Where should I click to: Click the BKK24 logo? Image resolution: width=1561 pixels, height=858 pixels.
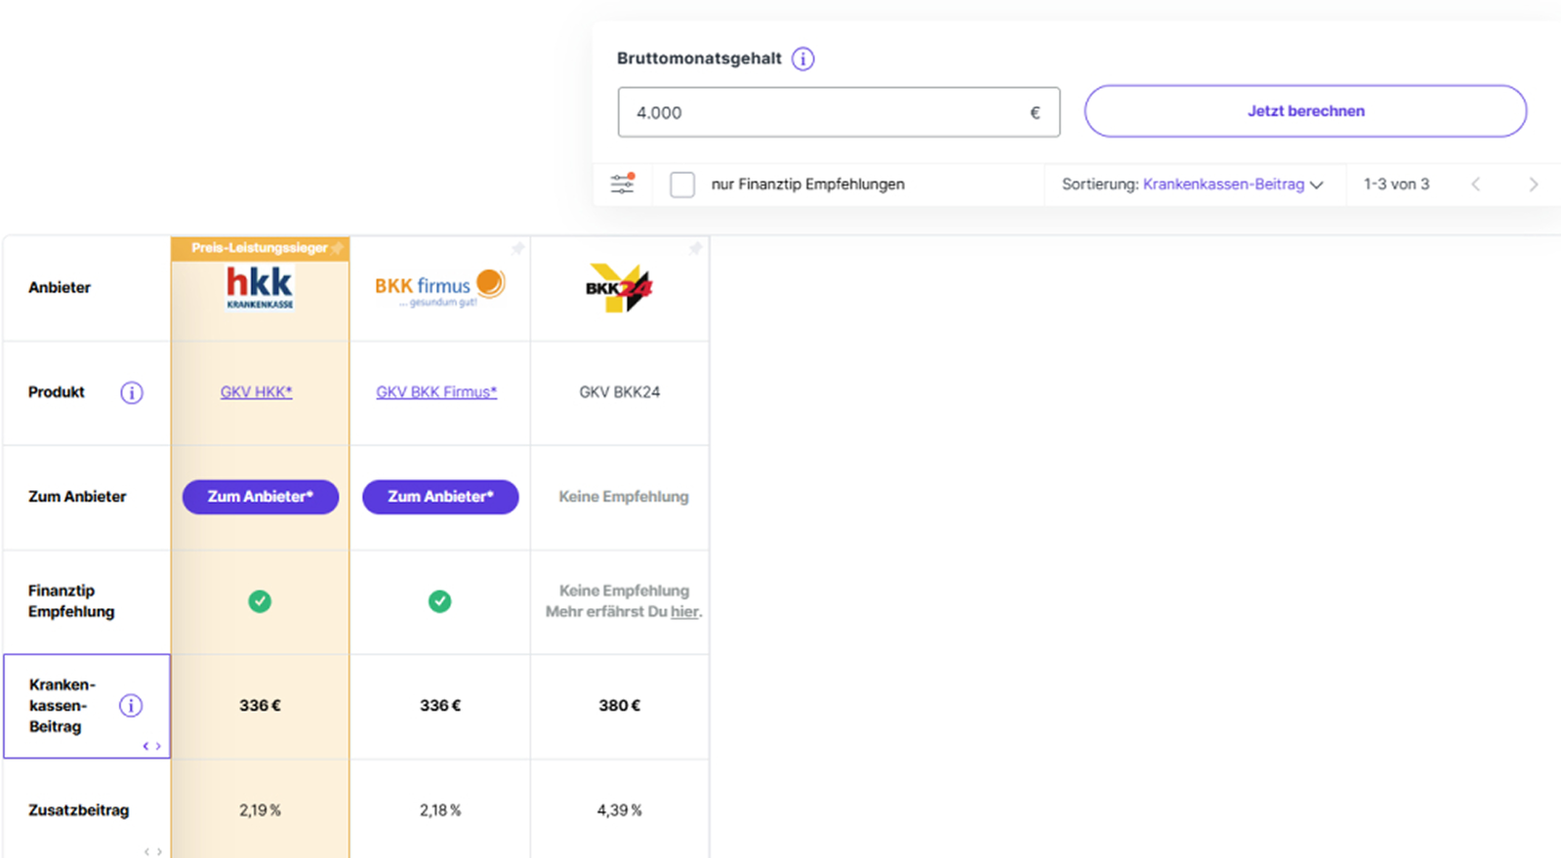coord(619,289)
